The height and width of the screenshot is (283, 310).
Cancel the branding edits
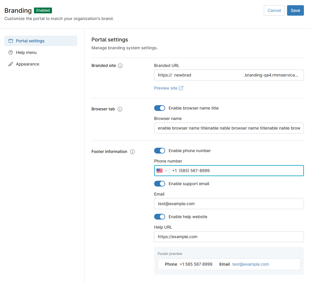coord(274,10)
